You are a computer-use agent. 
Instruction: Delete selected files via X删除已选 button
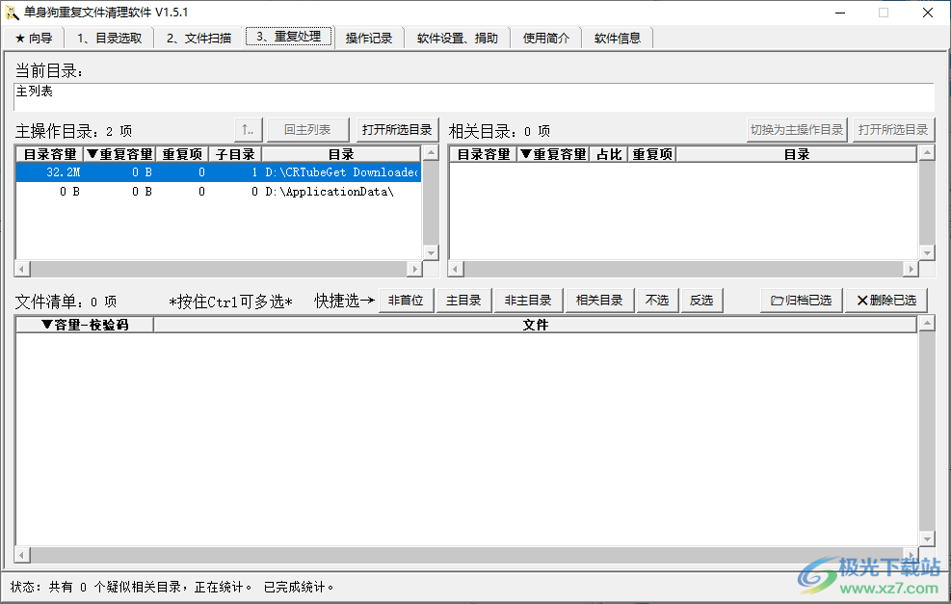pos(885,300)
